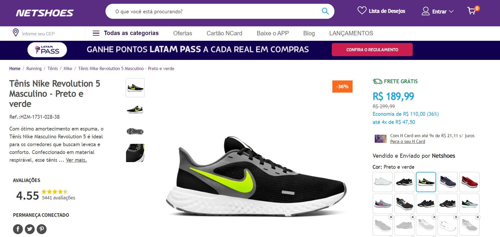This screenshot has height=237, width=500.
Task: Click the Peça o seu N Card link
Action: coord(408,142)
